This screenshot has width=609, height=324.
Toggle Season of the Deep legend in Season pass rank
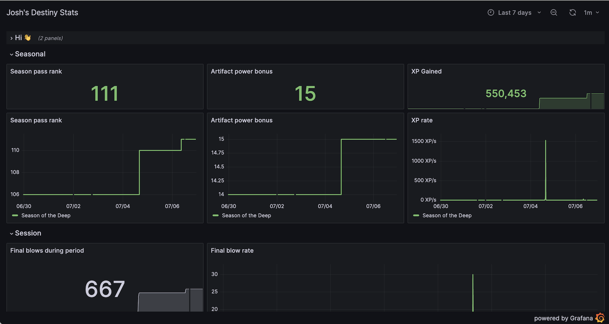(x=46, y=215)
